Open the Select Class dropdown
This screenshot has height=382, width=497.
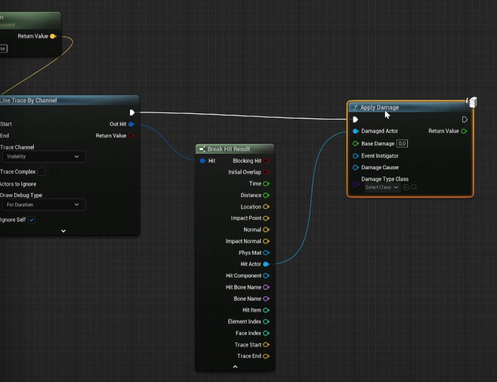pos(382,187)
